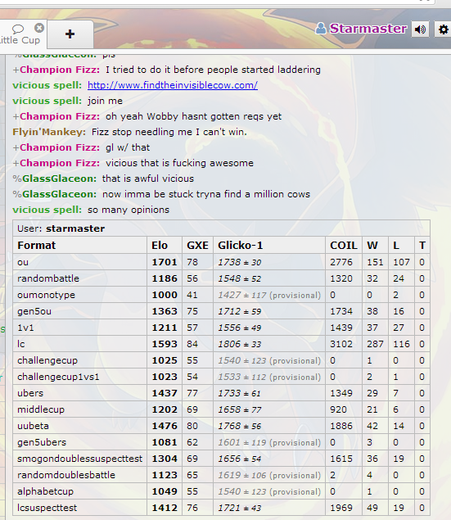
Task: Click the Flyin'Mankey username
Action: click(49, 132)
